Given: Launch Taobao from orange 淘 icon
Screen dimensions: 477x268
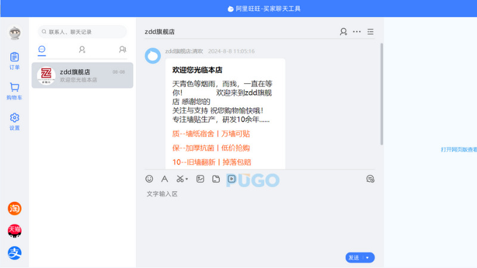Looking at the screenshot, I should (x=14, y=208).
